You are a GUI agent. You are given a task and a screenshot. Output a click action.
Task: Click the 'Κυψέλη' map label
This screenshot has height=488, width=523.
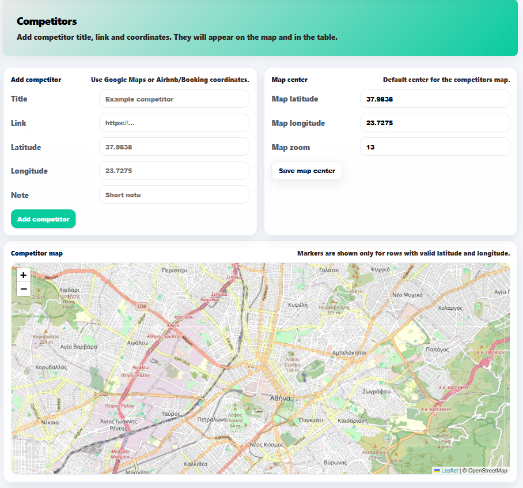[298, 305]
